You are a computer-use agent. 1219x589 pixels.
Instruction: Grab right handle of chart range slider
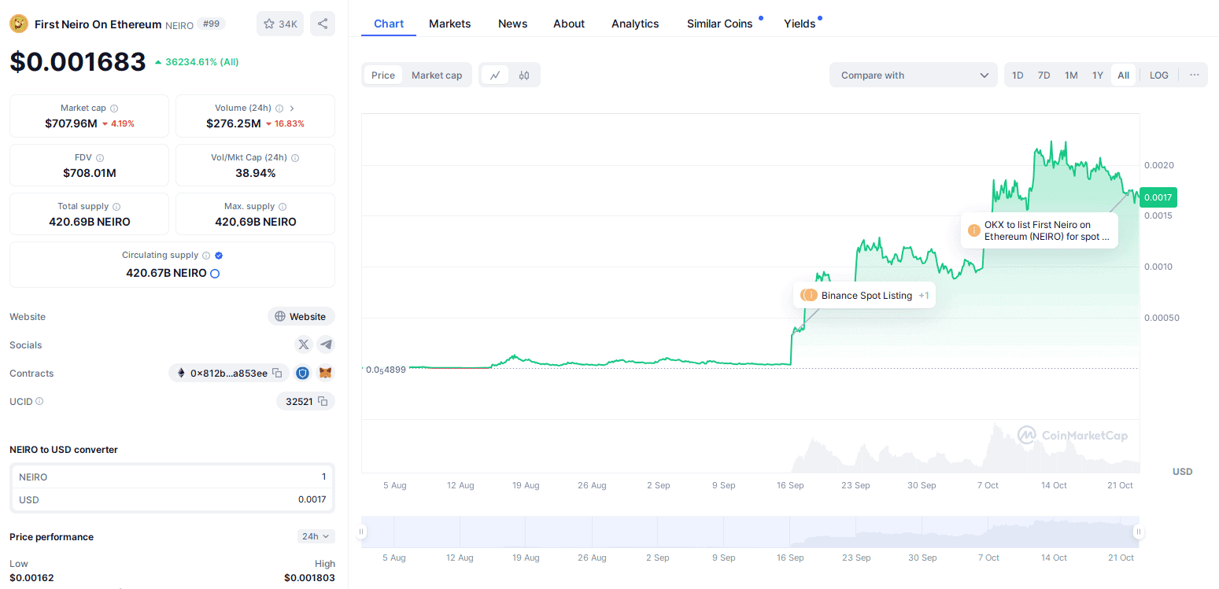pyautogui.click(x=1138, y=532)
